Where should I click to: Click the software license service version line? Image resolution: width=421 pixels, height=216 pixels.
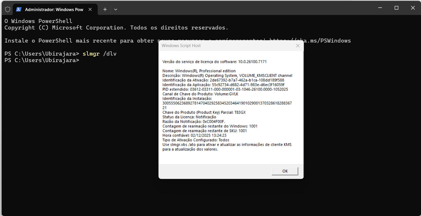pyautogui.click(x=215, y=62)
